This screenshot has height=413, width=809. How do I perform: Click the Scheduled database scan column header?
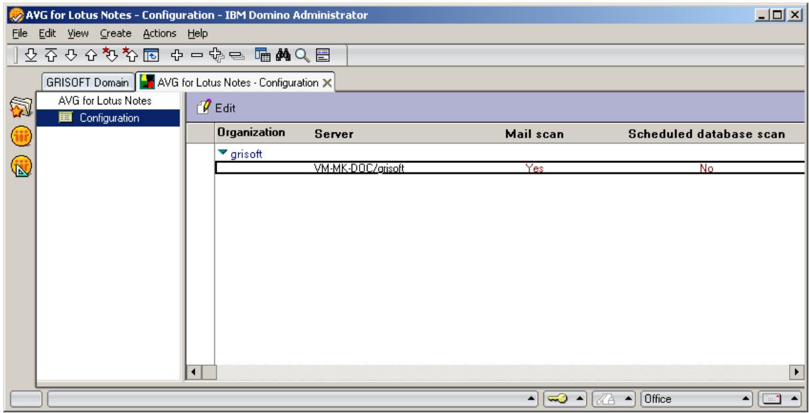707,134
